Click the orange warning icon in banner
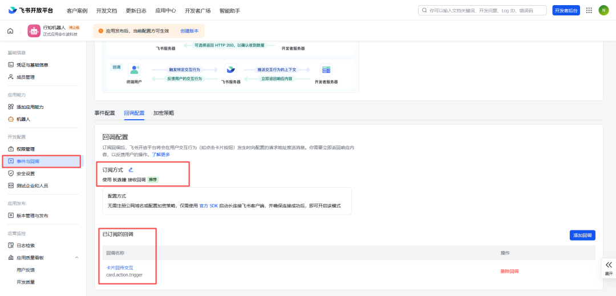Image resolution: width=616 pixels, height=296 pixels. click(100, 31)
